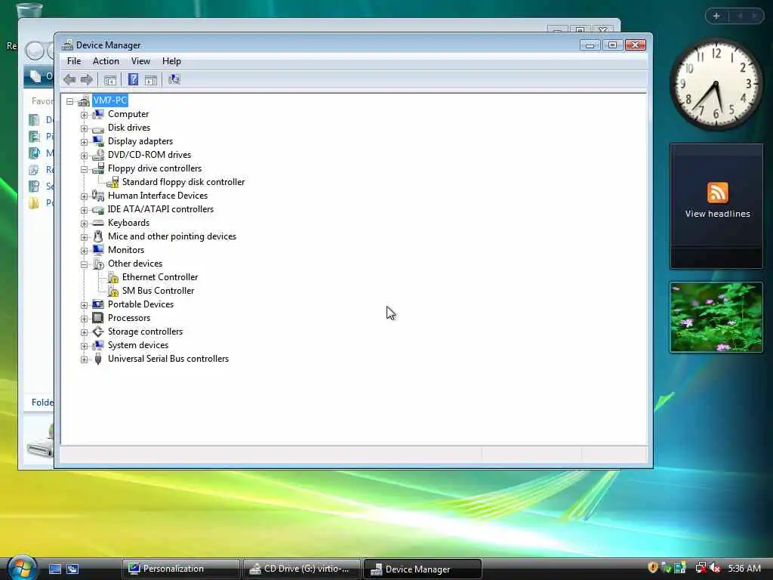Select the Other devices label
The width and height of the screenshot is (773, 580).
click(x=135, y=264)
